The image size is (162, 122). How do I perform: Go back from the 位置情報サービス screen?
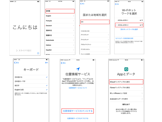[x=63, y=63]
